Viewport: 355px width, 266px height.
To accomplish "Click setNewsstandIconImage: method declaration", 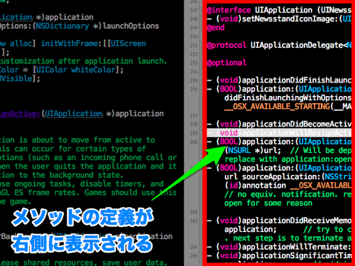I will [x=279, y=18].
